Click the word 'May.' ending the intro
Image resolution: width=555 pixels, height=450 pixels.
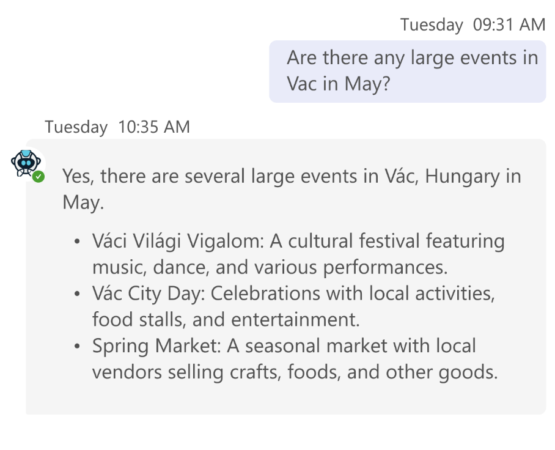coord(83,202)
